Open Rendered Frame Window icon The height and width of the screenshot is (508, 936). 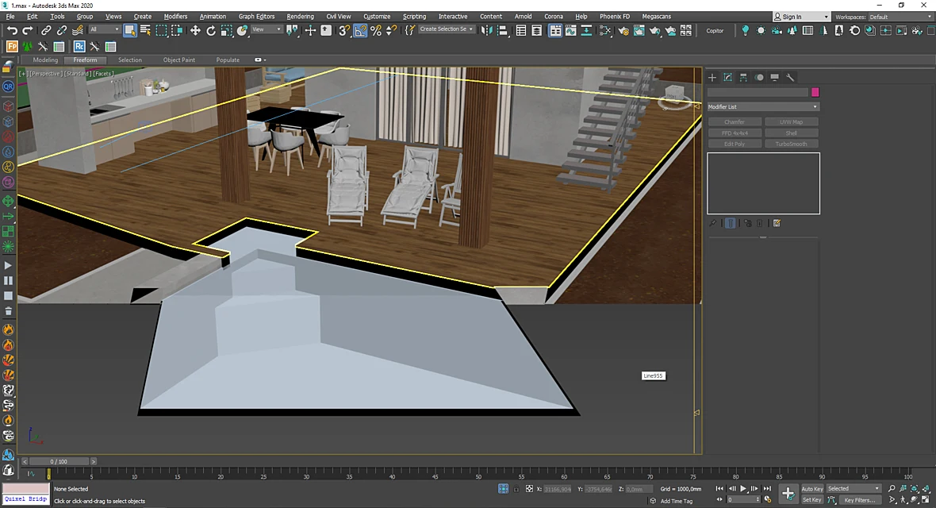coord(639,30)
